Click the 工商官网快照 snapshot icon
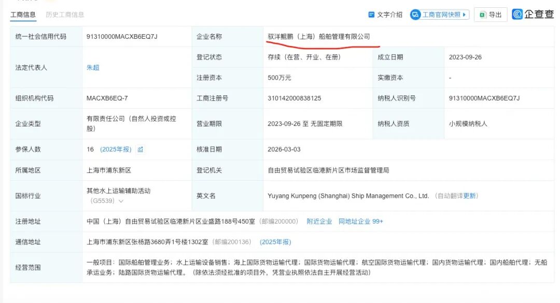Image resolution: width=560 pixels, height=303 pixels. pyautogui.click(x=415, y=15)
